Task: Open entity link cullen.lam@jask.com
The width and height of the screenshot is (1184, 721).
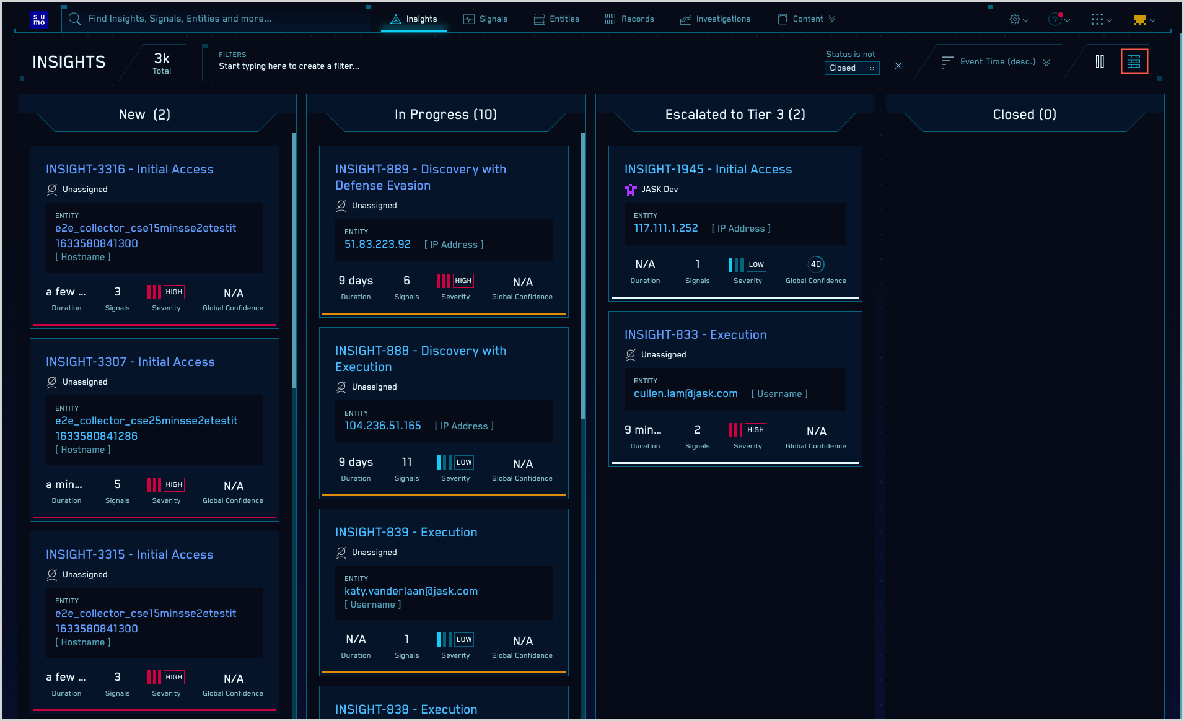Action: [x=685, y=393]
